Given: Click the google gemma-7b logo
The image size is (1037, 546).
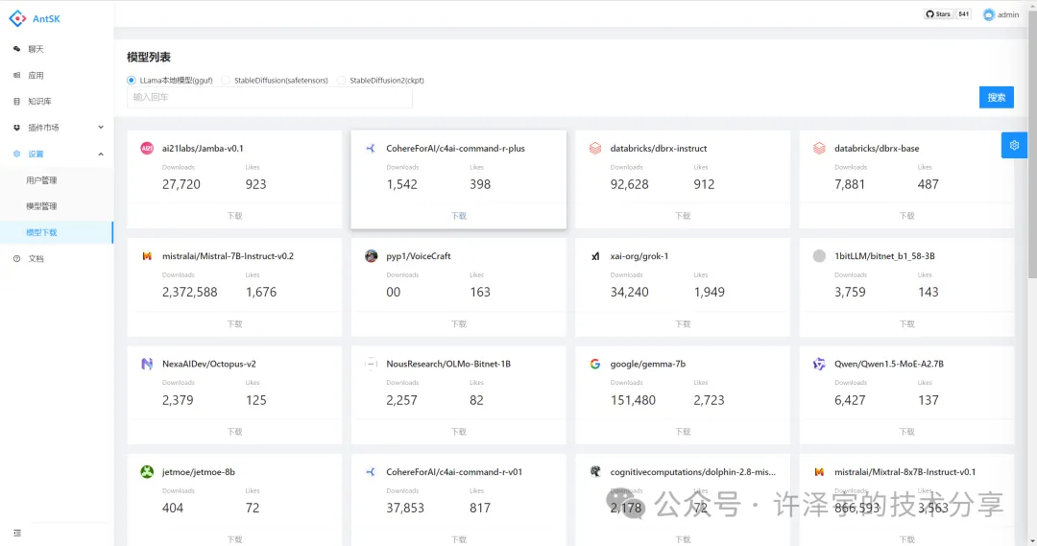Looking at the screenshot, I should [x=595, y=364].
